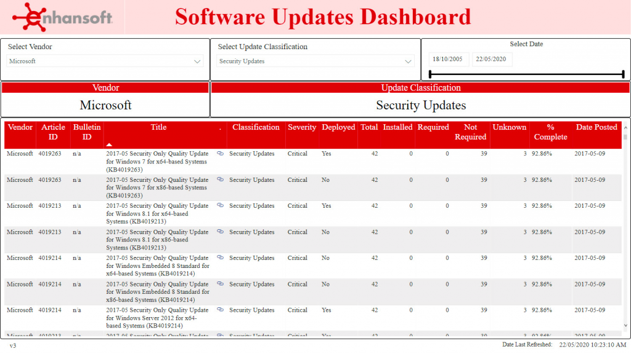Click ascending sort arrow under Title header

tap(109, 144)
